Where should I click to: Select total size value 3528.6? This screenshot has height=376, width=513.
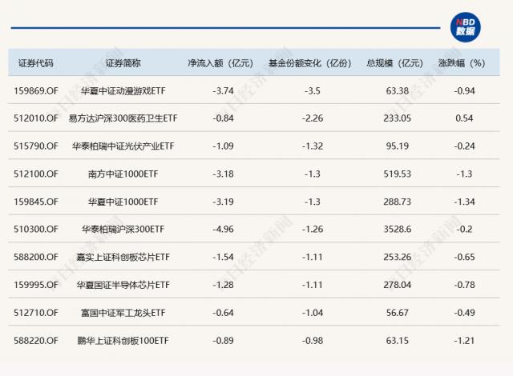(398, 230)
